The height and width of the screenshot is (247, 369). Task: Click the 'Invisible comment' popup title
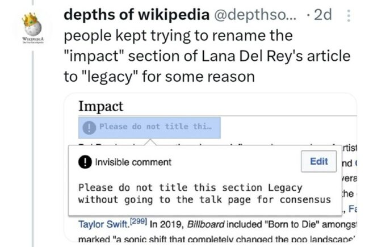click(x=133, y=162)
